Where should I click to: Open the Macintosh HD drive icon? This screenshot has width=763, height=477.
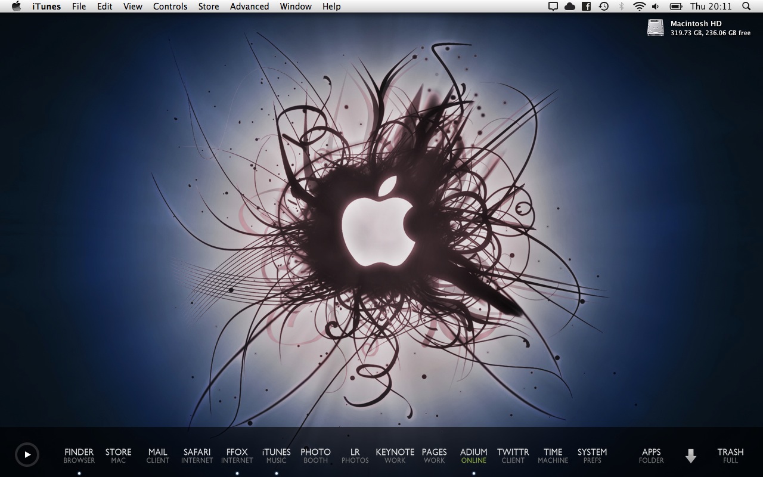[x=655, y=28]
